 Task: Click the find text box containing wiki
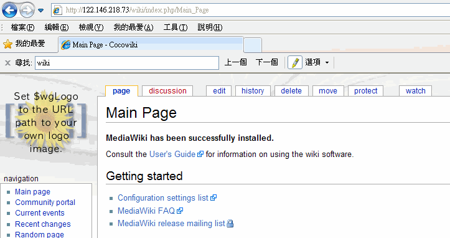(127, 63)
